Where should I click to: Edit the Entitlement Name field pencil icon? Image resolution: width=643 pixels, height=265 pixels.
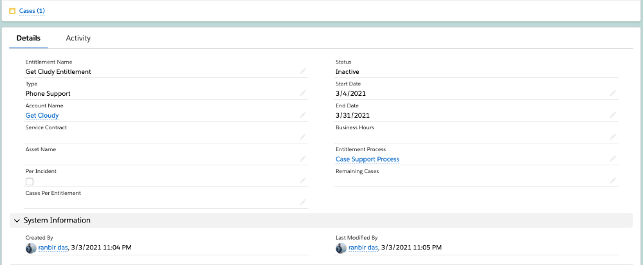(x=303, y=71)
